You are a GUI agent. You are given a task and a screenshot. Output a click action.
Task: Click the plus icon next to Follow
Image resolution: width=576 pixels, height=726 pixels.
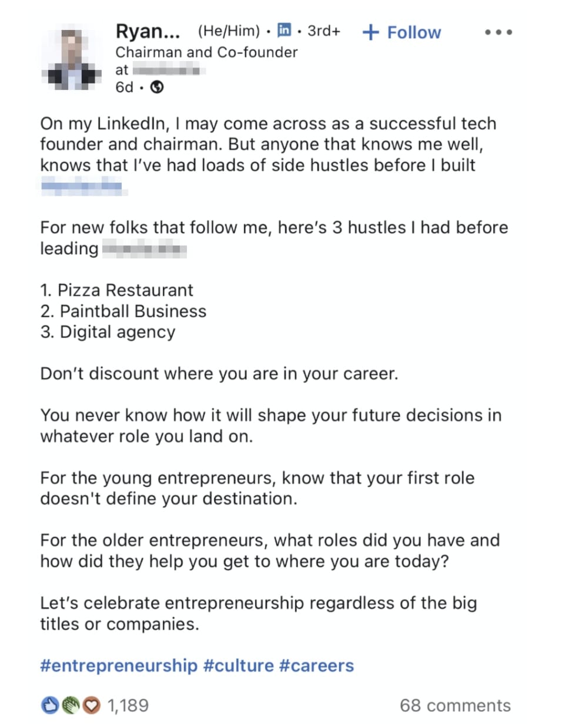(371, 32)
